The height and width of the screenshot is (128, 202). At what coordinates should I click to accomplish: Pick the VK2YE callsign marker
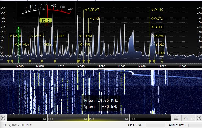pos(157,18)
